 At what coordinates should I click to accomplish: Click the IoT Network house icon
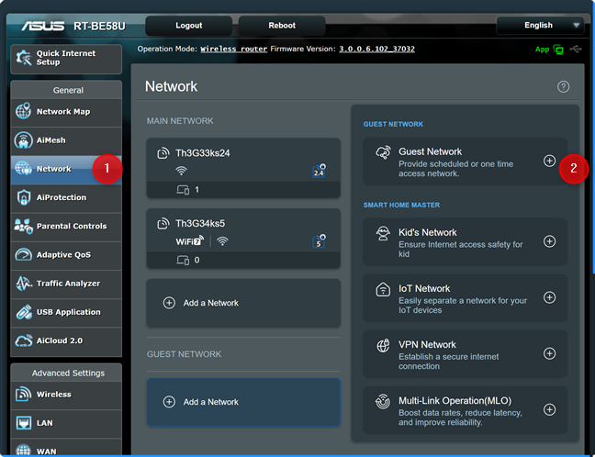383,289
